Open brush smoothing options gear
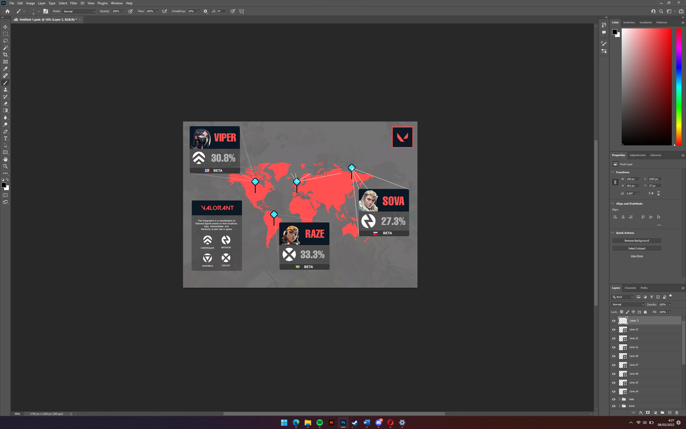 pos(206,11)
